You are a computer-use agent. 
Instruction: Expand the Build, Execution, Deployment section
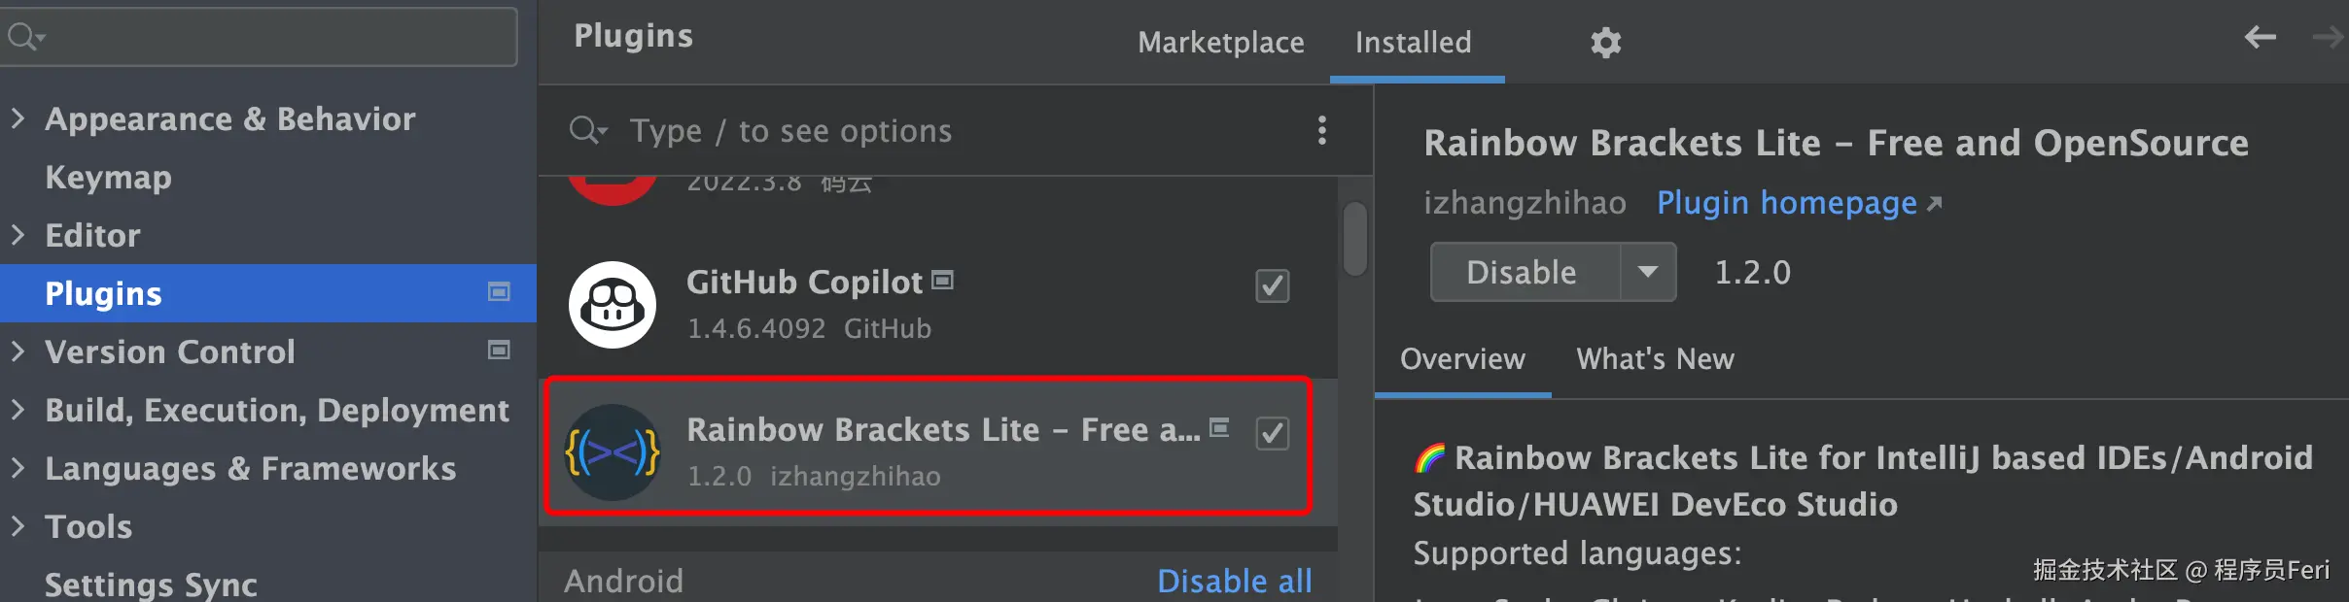point(18,410)
